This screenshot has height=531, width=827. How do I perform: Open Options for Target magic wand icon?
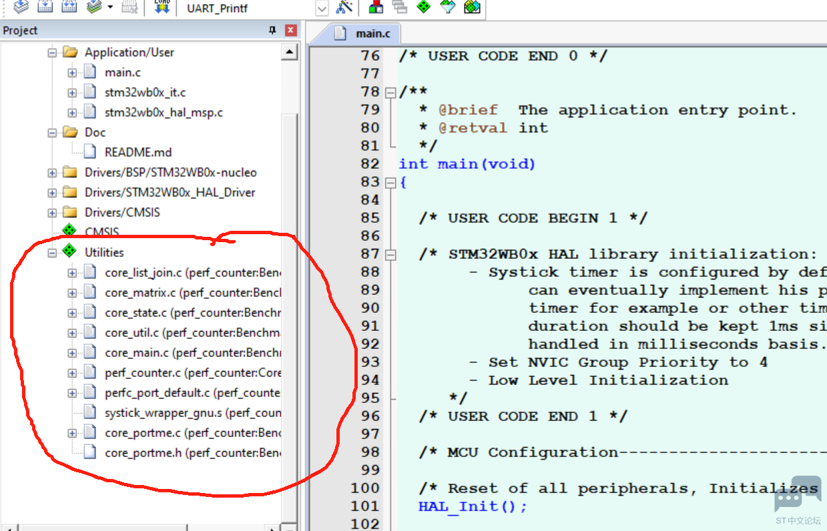click(344, 7)
